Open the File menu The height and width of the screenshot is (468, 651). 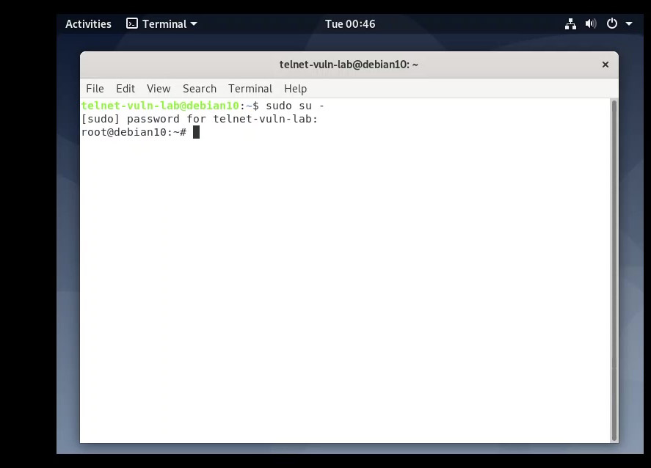click(94, 88)
